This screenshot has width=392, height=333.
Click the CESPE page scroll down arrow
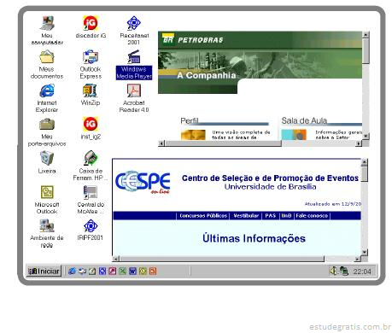coord(365,252)
